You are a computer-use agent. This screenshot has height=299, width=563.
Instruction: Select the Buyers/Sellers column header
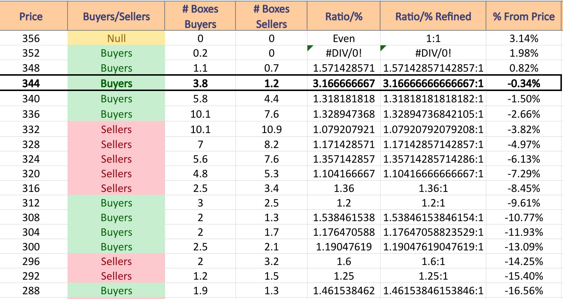point(116,16)
